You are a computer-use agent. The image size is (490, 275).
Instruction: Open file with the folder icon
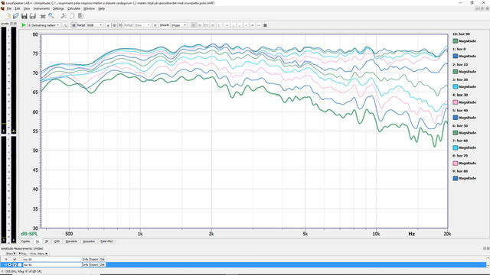tap(15, 16)
